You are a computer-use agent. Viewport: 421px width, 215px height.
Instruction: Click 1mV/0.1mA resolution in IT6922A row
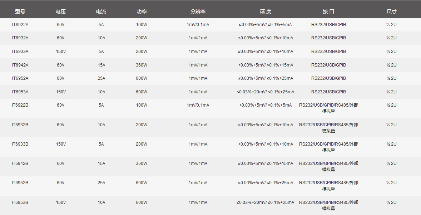[198, 25]
